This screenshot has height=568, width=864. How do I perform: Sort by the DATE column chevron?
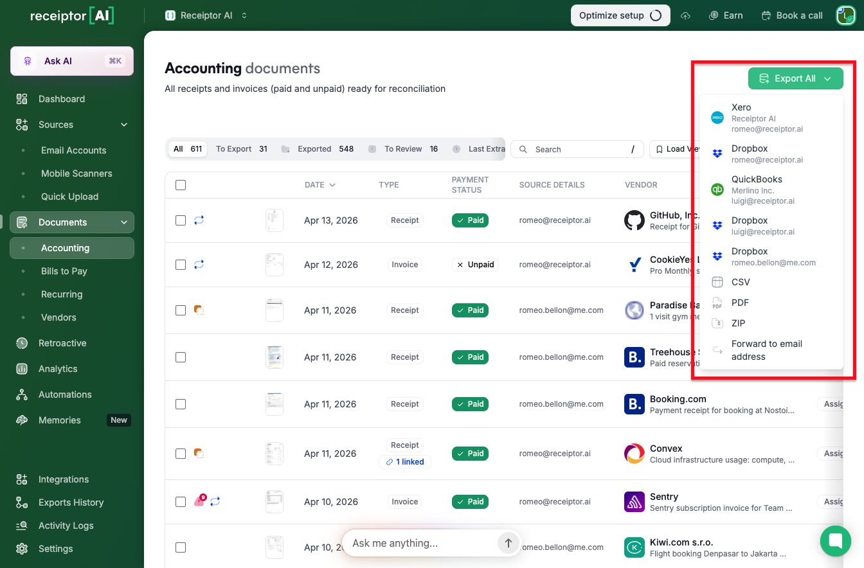click(x=332, y=185)
